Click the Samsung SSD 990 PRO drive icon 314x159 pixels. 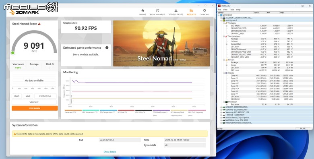pos(224,112)
